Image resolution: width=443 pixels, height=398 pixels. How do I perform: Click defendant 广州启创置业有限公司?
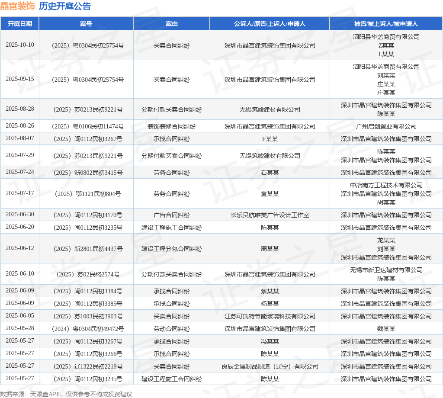tap(386, 126)
